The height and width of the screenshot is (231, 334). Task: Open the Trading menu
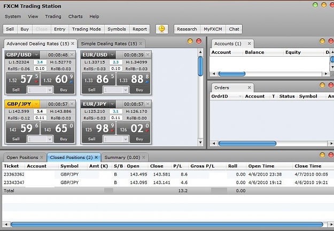point(53,17)
